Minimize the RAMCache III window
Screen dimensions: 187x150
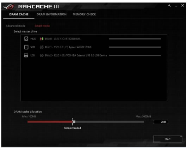(x=176, y=6)
